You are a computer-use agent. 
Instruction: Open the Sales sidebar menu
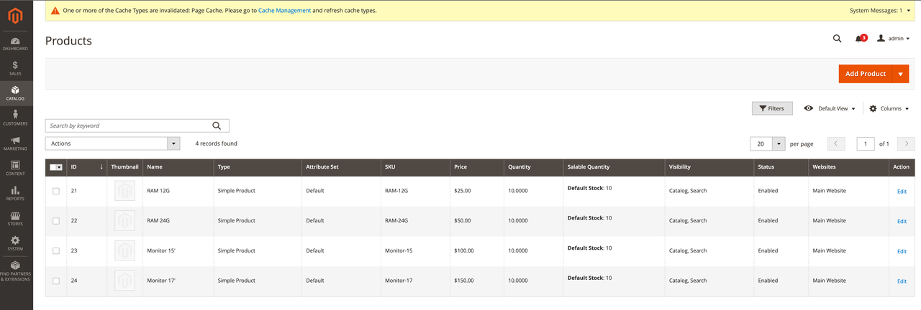pos(16,68)
